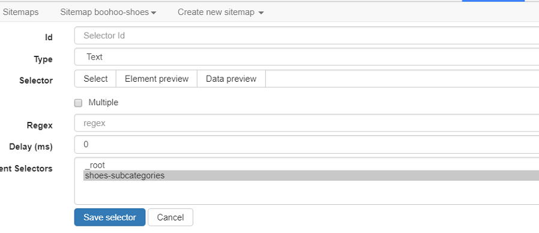Screen dimensions: 539x233
Task: Click the Save selector button
Action: (110, 217)
